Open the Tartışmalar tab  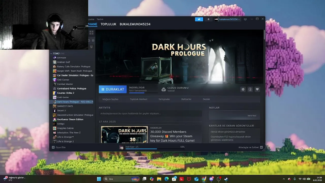tap(164, 99)
